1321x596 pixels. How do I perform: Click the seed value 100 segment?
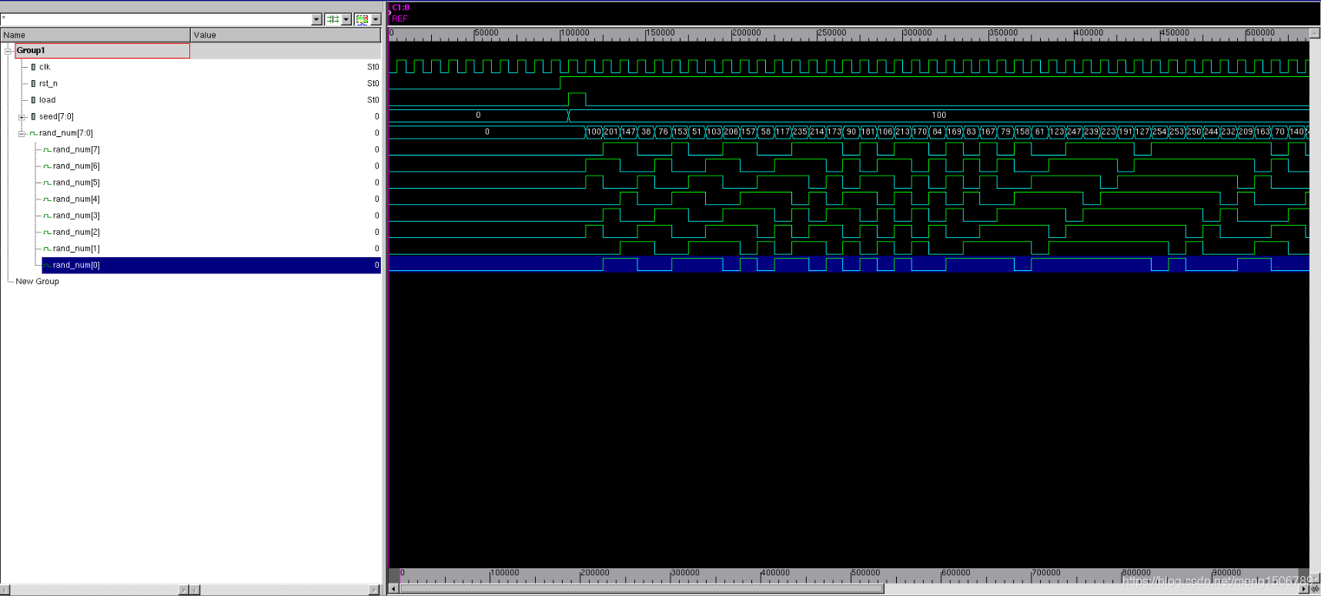pos(938,116)
